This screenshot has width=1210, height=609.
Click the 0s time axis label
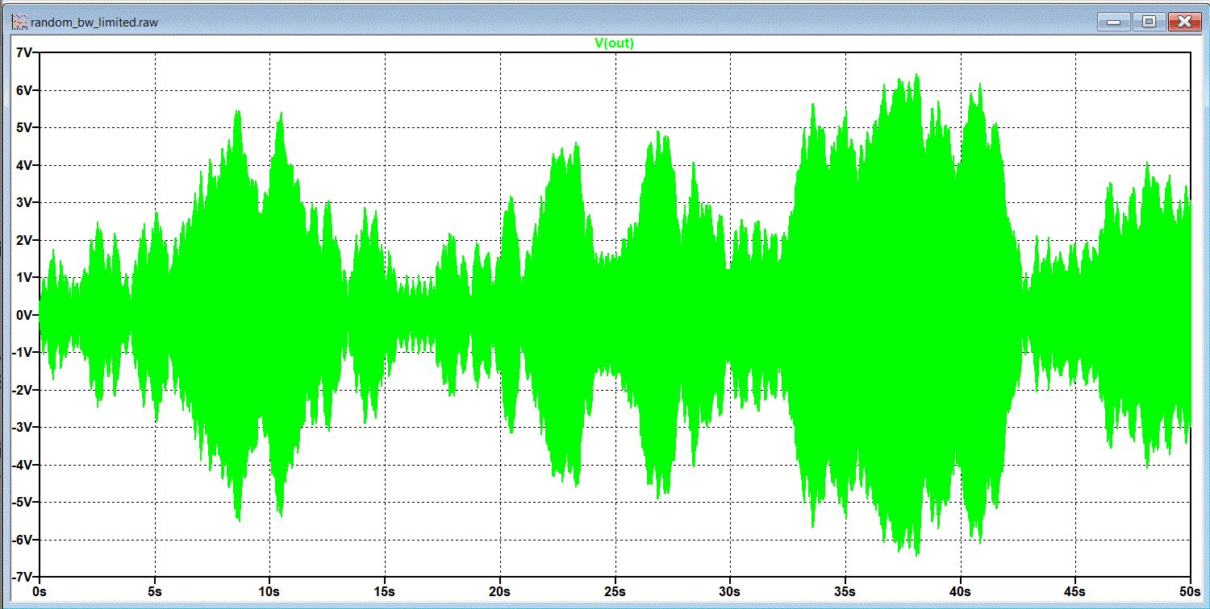40,590
